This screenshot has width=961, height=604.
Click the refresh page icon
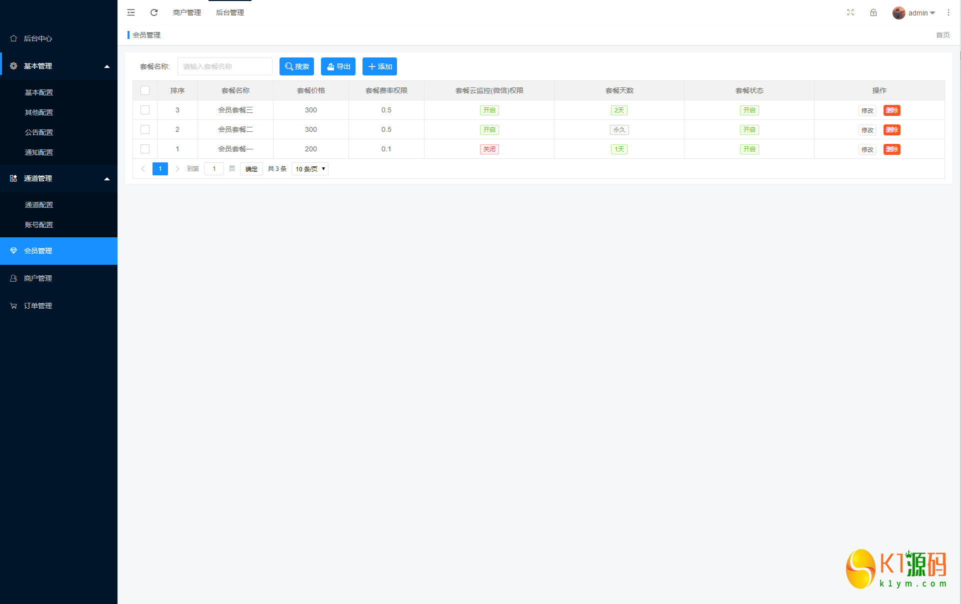154,12
